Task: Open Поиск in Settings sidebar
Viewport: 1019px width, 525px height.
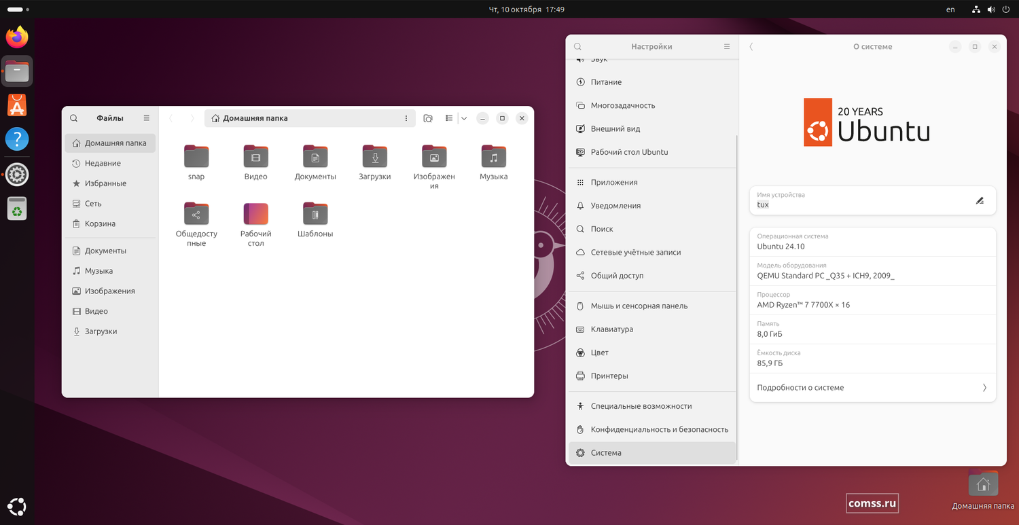Action: (x=652, y=229)
